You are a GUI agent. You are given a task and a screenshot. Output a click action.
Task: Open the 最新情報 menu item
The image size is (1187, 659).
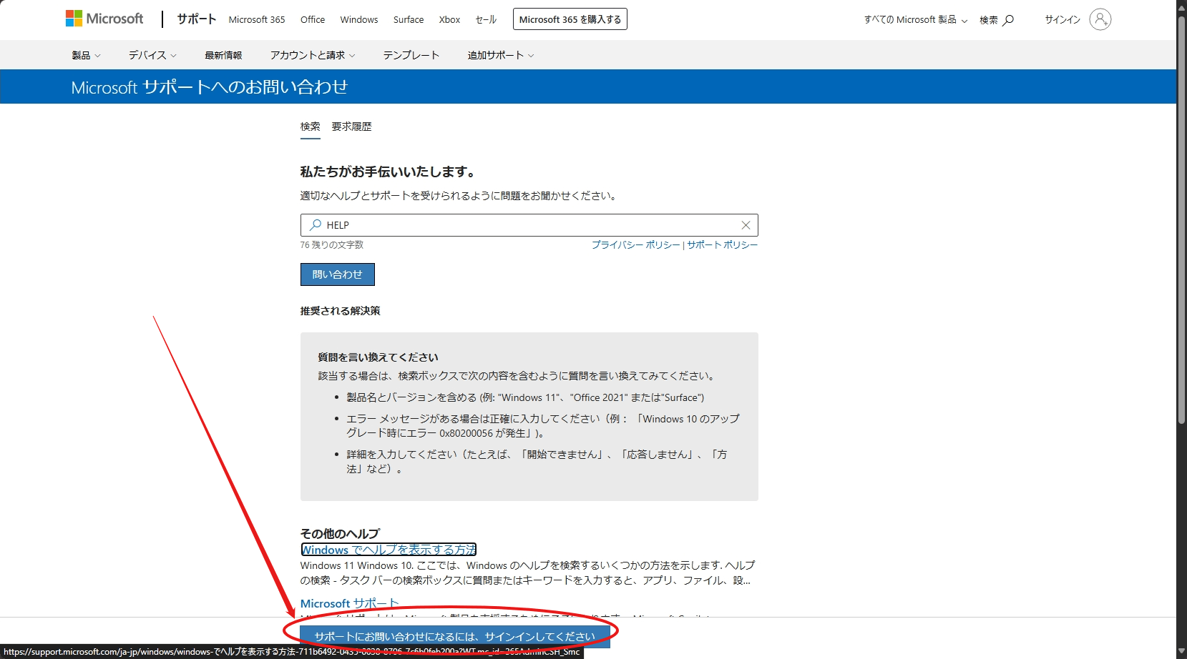[223, 55]
